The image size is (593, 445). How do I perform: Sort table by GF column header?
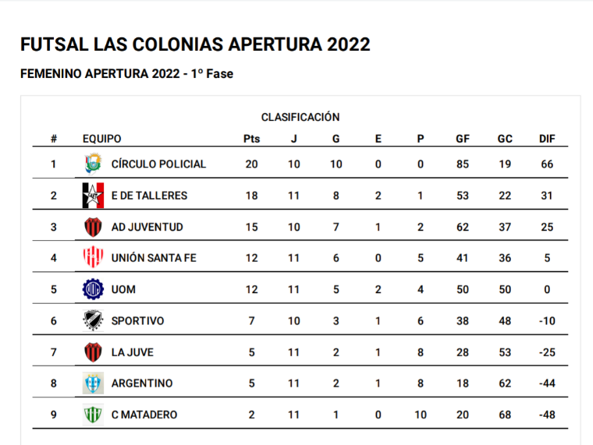(x=463, y=139)
